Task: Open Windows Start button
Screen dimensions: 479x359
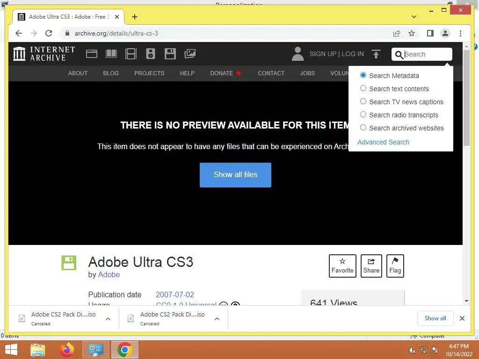Action: [11, 350]
